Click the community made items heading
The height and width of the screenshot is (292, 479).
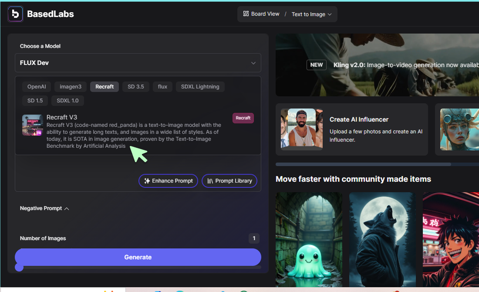pos(353,179)
